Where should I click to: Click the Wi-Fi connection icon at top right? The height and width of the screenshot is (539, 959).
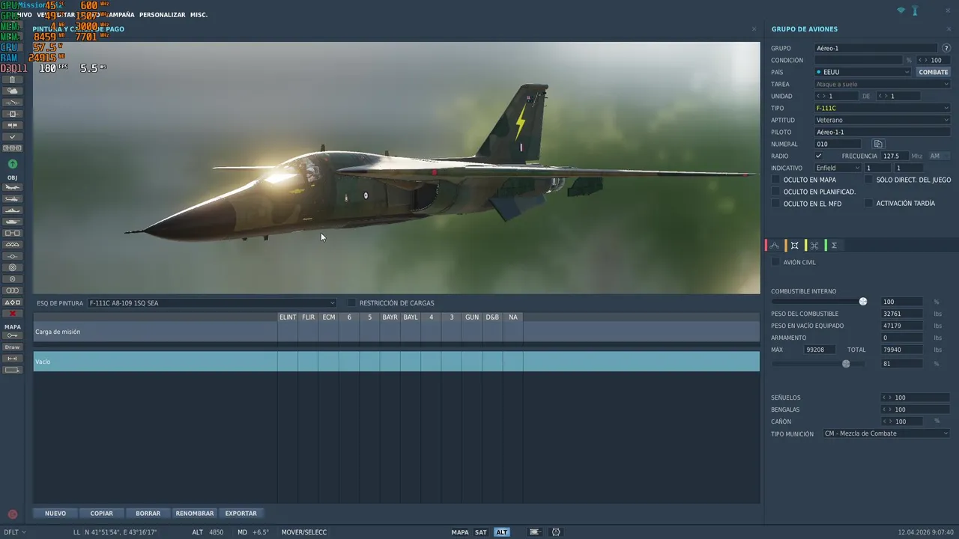901,10
